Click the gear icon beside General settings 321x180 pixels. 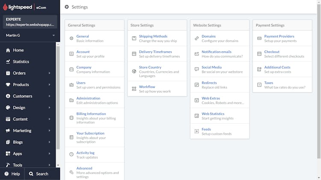tap(71, 38)
